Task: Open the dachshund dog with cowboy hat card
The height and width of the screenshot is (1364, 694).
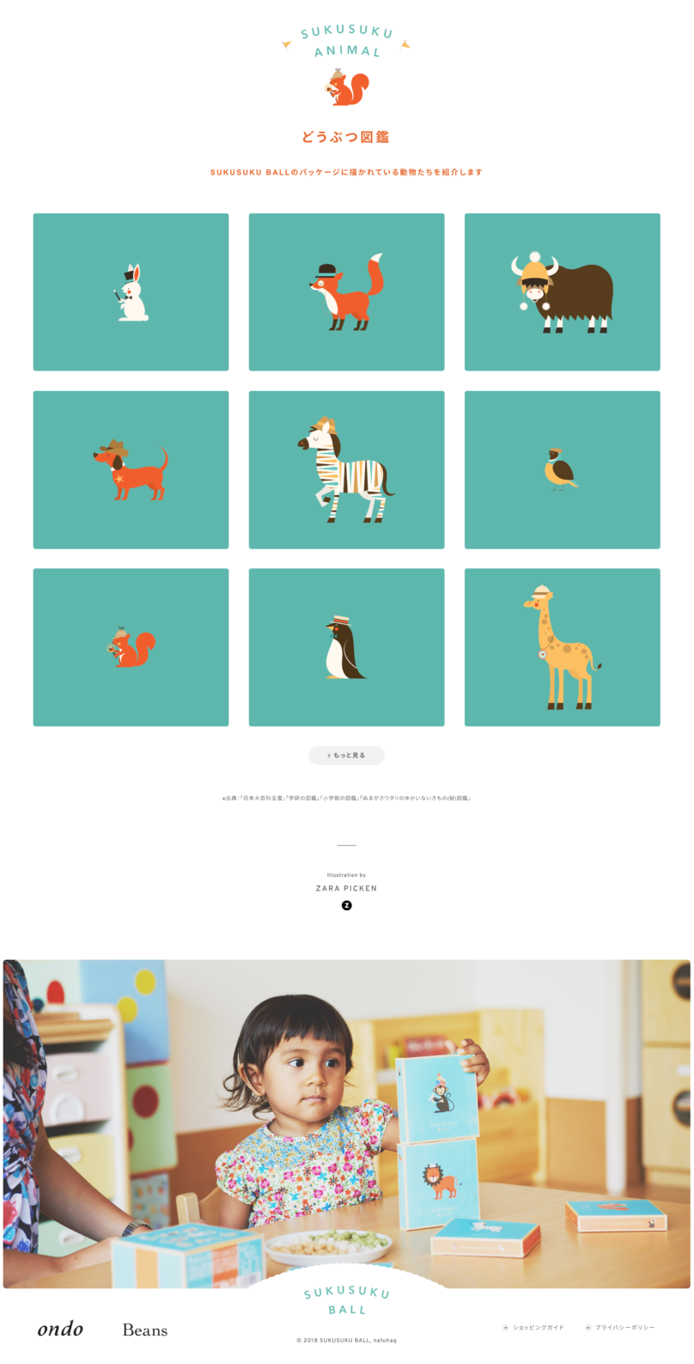Action: click(x=131, y=470)
